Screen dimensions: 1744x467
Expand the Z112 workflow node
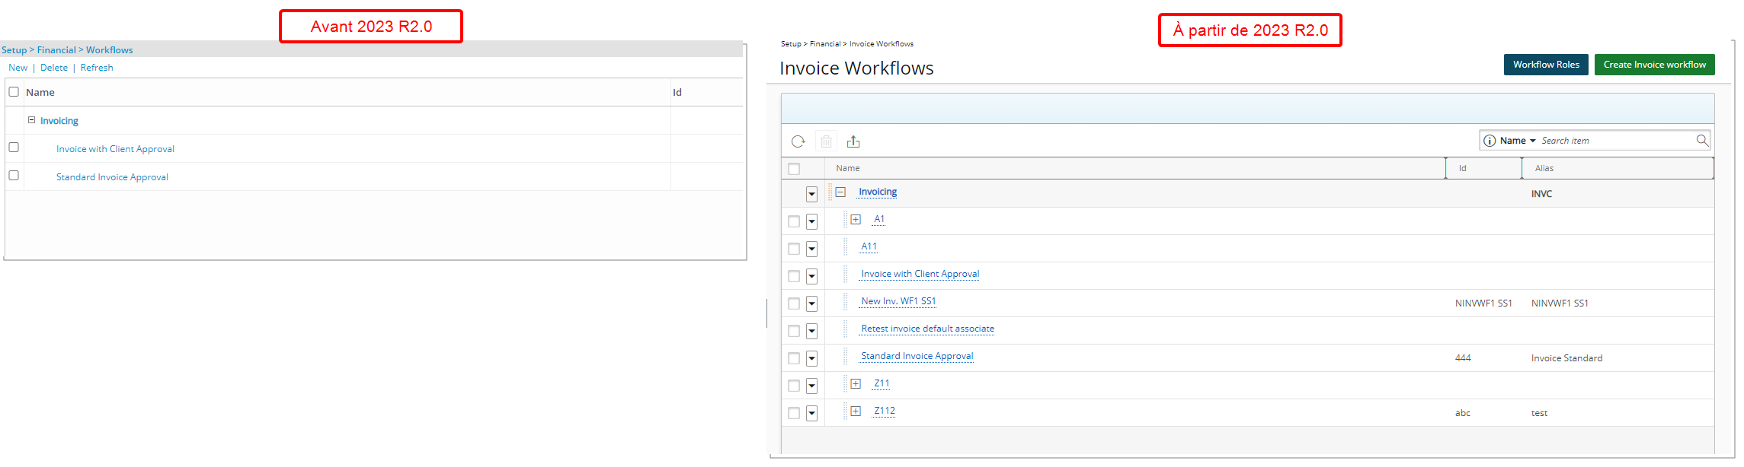click(856, 411)
